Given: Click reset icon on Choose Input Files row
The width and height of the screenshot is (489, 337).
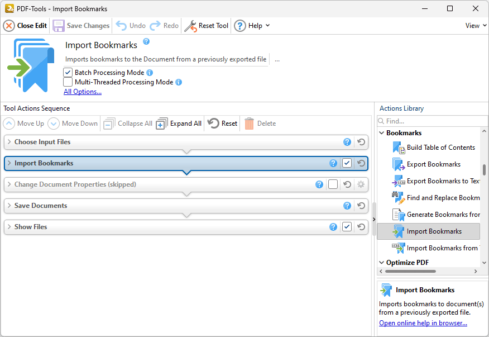Looking at the screenshot, I should (x=361, y=142).
